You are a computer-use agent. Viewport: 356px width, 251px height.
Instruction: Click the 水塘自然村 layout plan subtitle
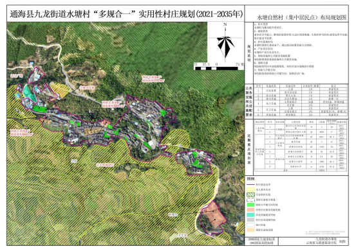pos(302,17)
